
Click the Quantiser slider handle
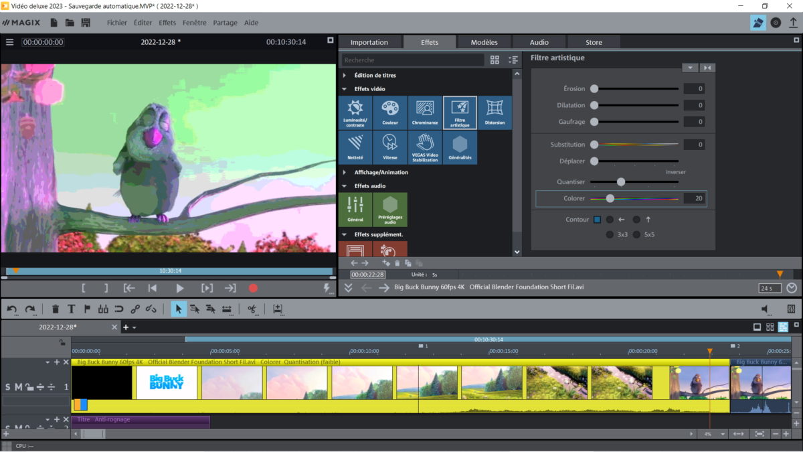621,181
